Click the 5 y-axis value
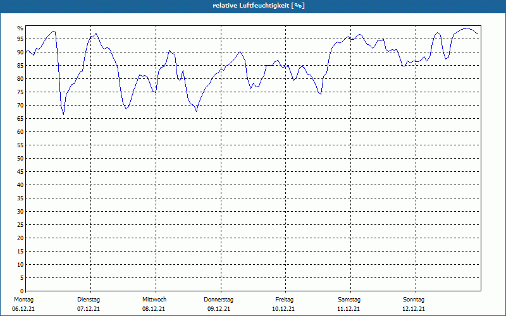The height and width of the screenshot is (316, 506). click(22, 278)
